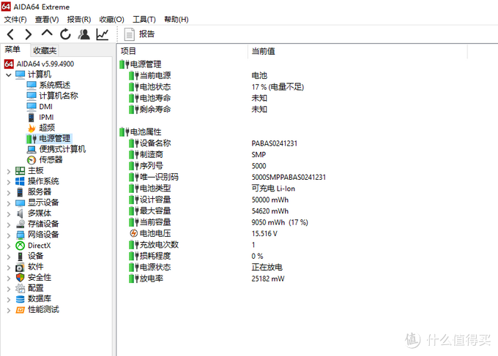
Task: Select the DMI tree item
Action: (x=45, y=107)
